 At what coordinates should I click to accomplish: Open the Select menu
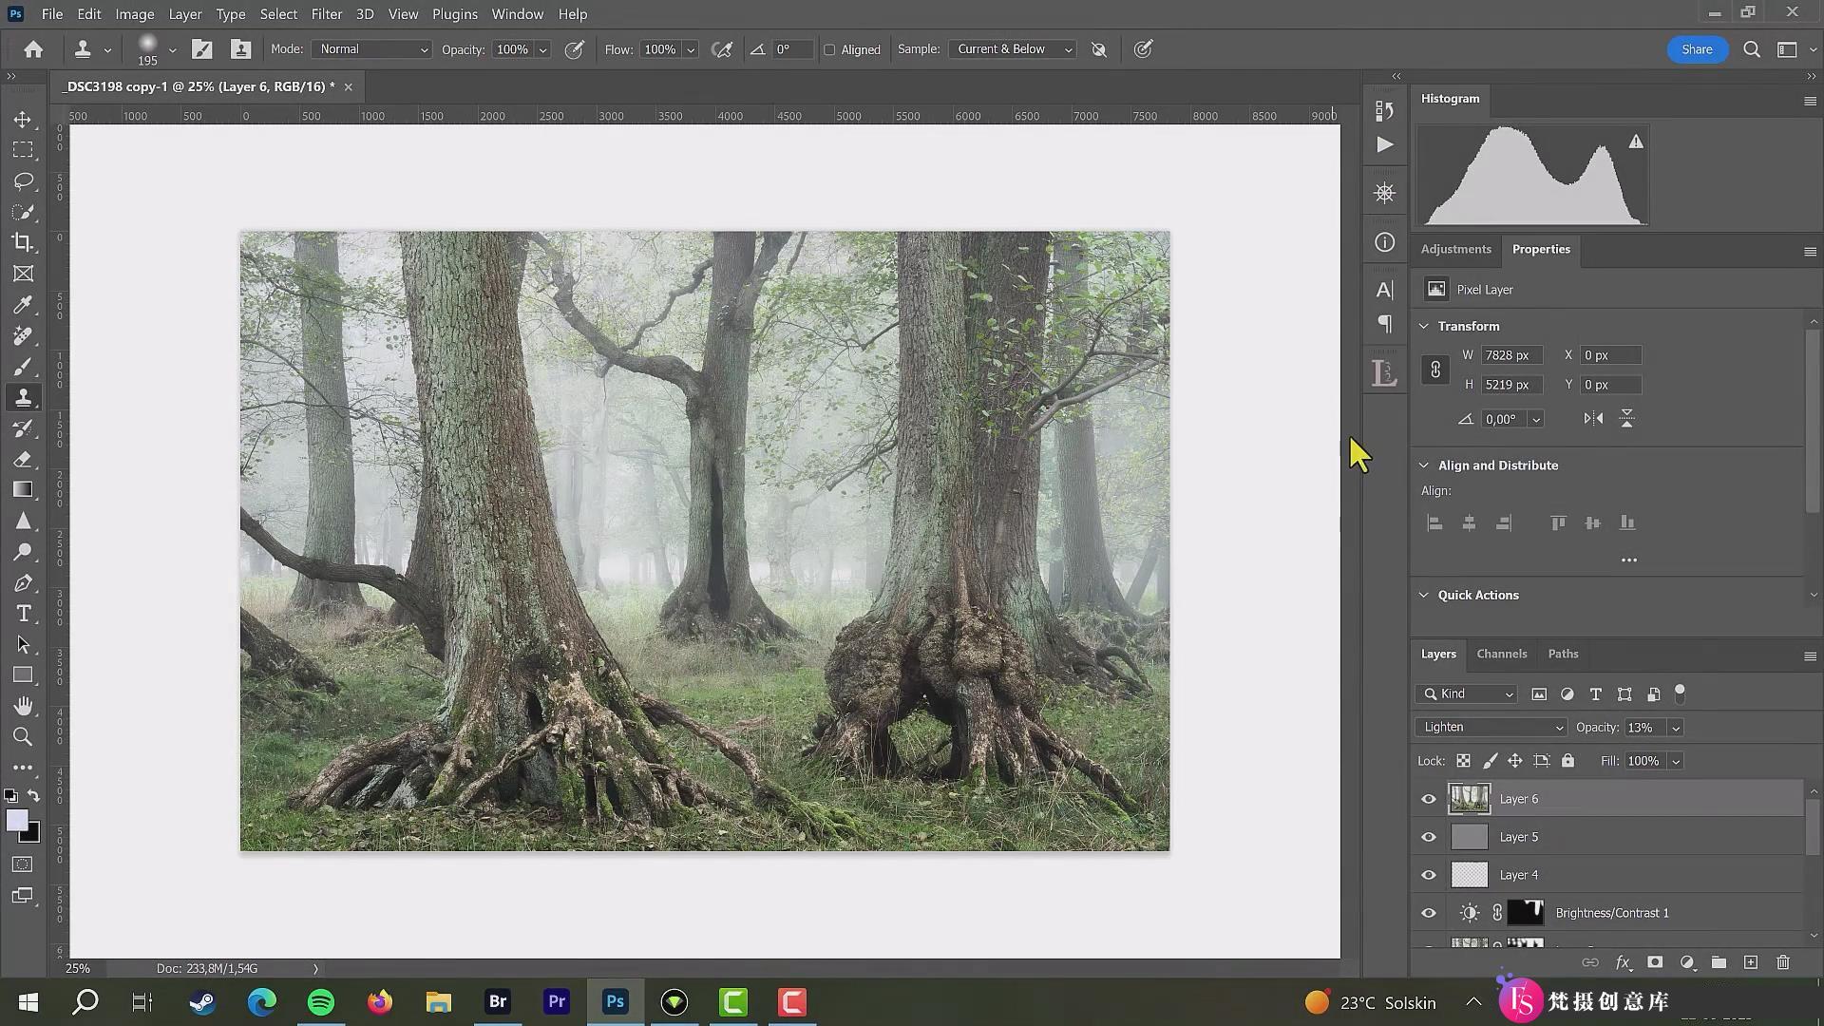(x=278, y=14)
